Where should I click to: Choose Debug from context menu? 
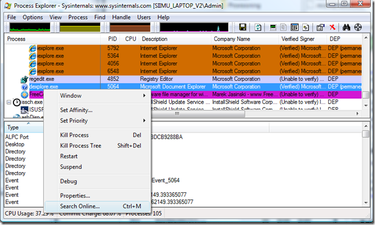[98, 181]
